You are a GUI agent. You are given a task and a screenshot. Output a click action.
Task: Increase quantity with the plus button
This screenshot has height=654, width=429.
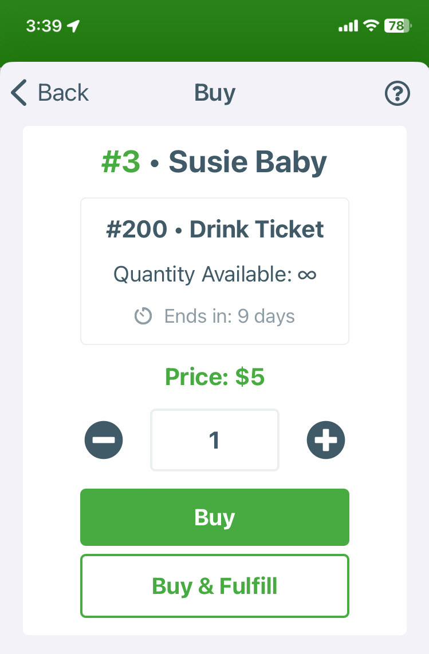click(x=326, y=440)
